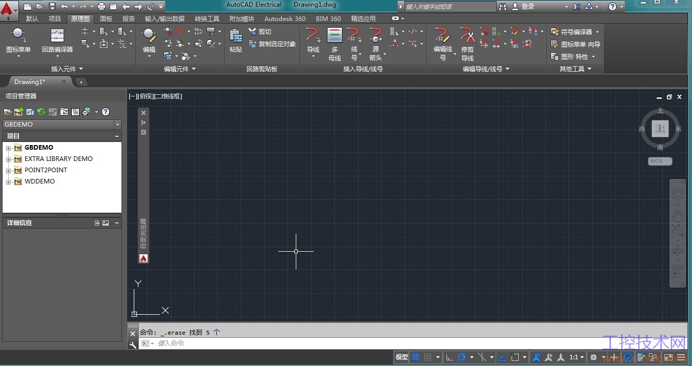
Task: Click the 线号 wire numbers tool
Action: [354, 44]
